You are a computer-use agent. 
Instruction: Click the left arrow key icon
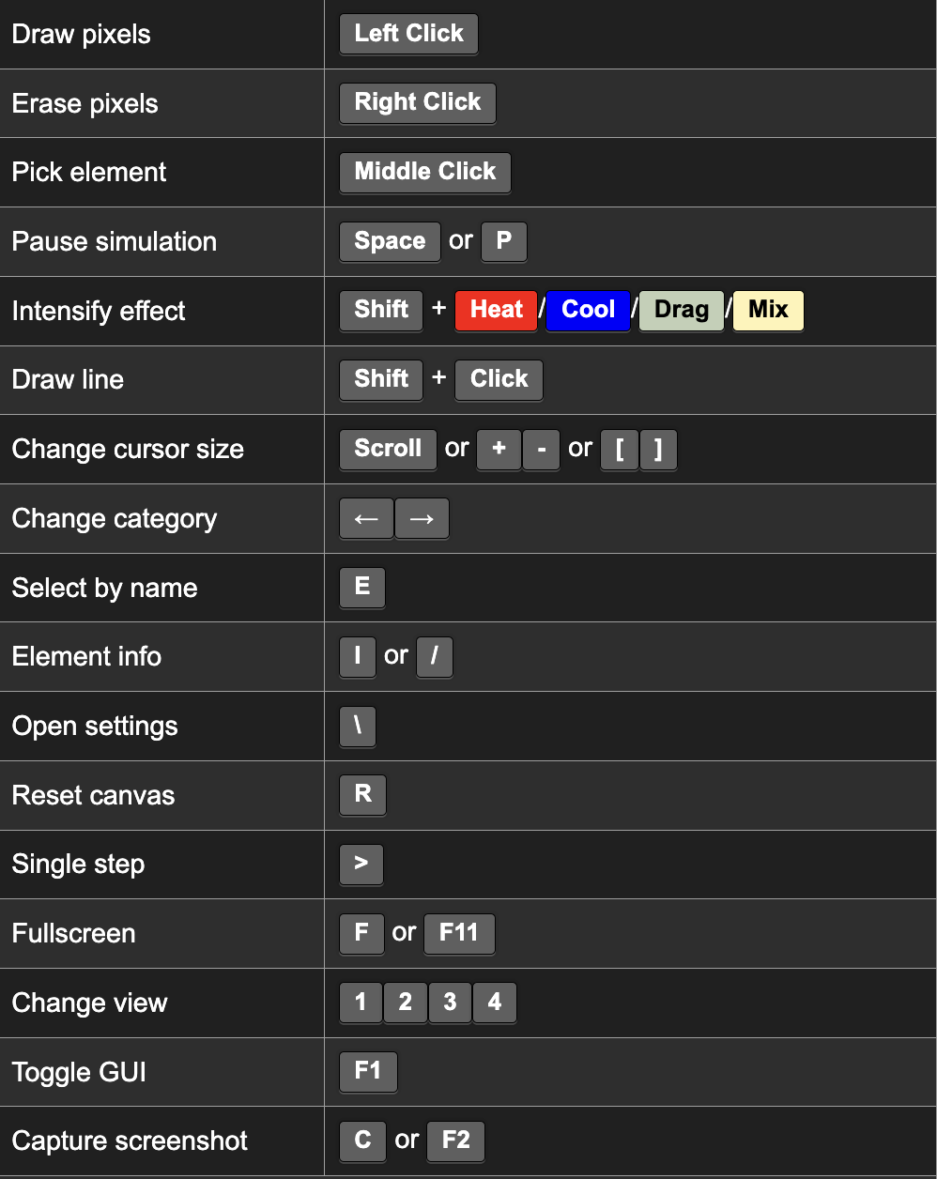(366, 518)
